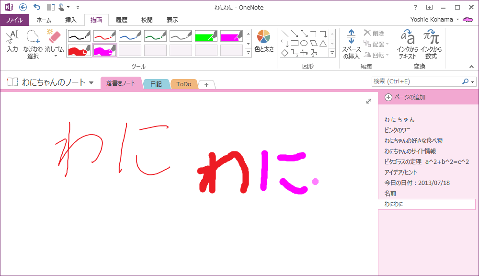Switch to the 校閲 tab
The height and width of the screenshot is (276, 479).
pos(147,20)
